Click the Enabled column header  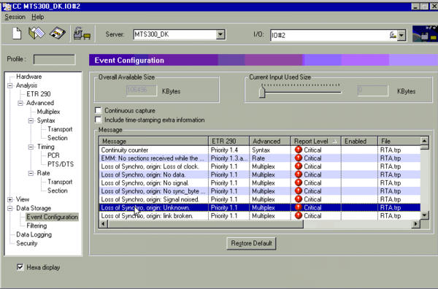pyautogui.click(x=359, y=141)
